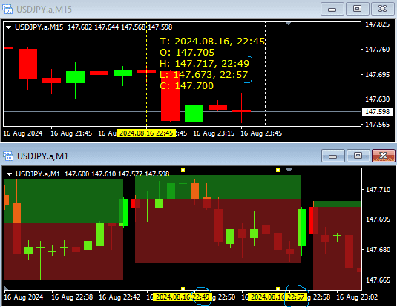This screenshot has width=397, height=307.
Task: Click the 147.598 current price label
Action: pos(377,112)
